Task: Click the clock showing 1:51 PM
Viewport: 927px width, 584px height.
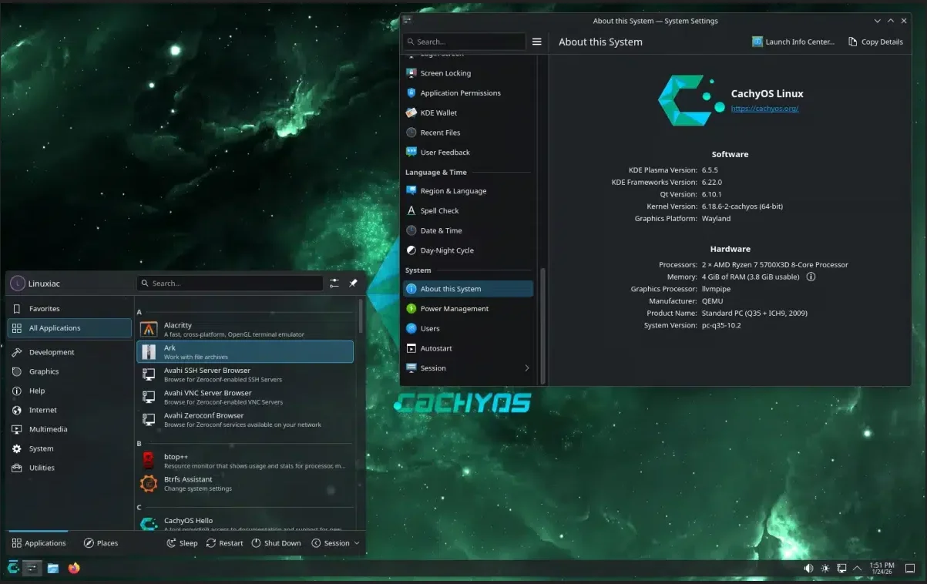Action: (882, 568)
